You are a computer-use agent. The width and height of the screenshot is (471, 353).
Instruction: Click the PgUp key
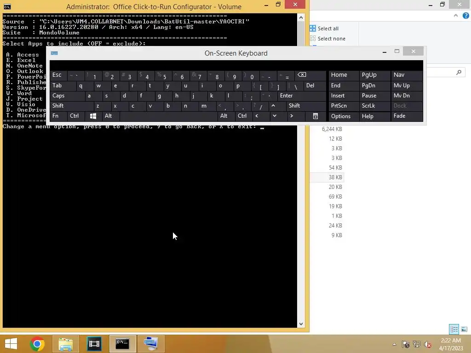coord(374,75)
